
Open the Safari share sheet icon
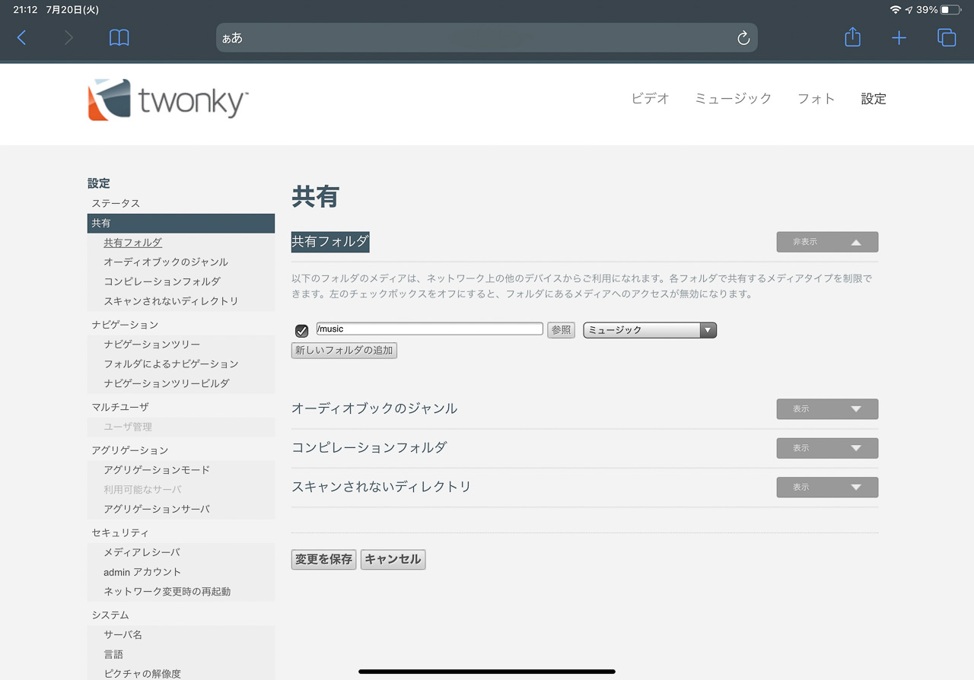[x=853, y=37]
